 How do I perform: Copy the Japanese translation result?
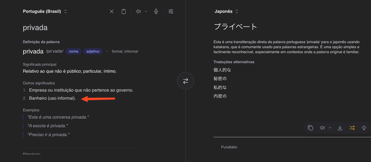pos(310,128)
